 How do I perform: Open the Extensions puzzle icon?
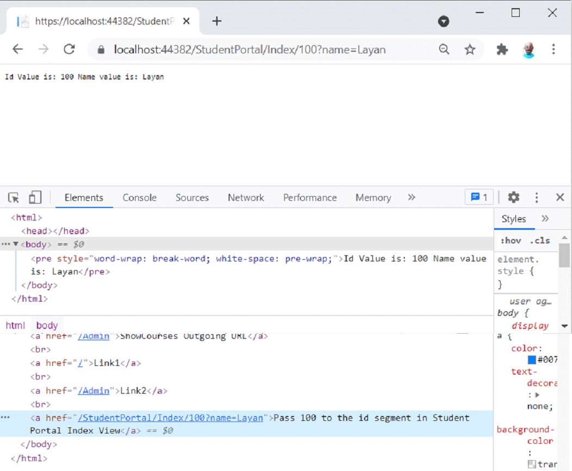click(x=502, y=49)
